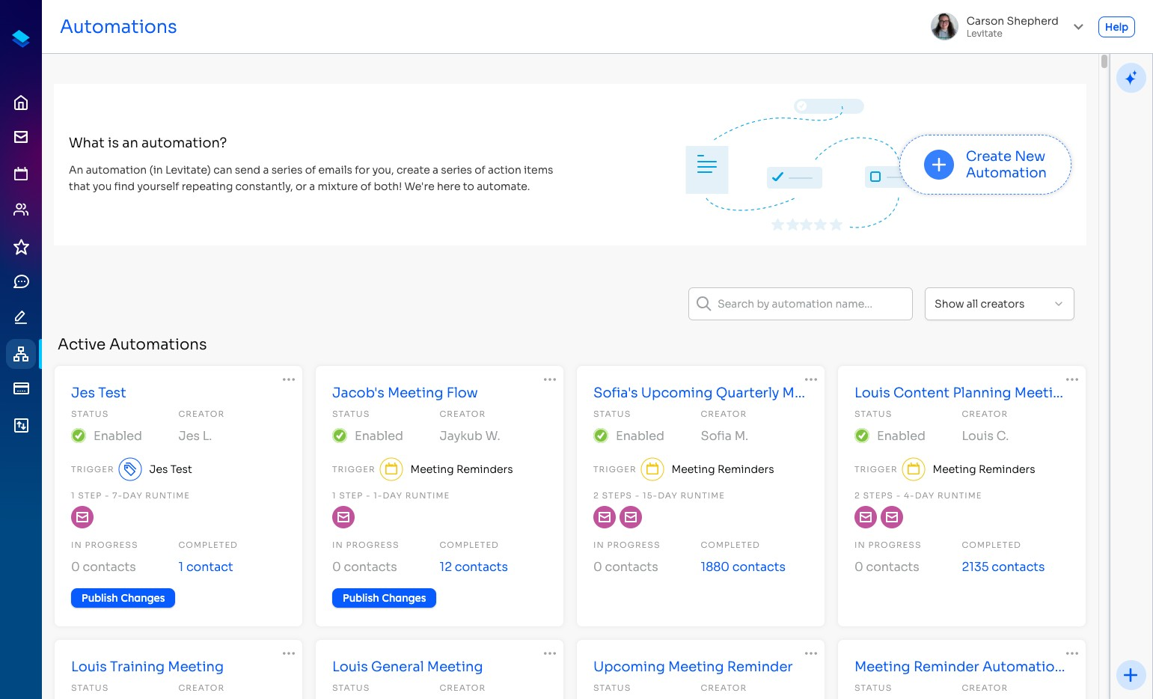The width and height of the screenshot is (1153, 699).
Task: View the 1880 contacts completed link
Action: (743, 567)
